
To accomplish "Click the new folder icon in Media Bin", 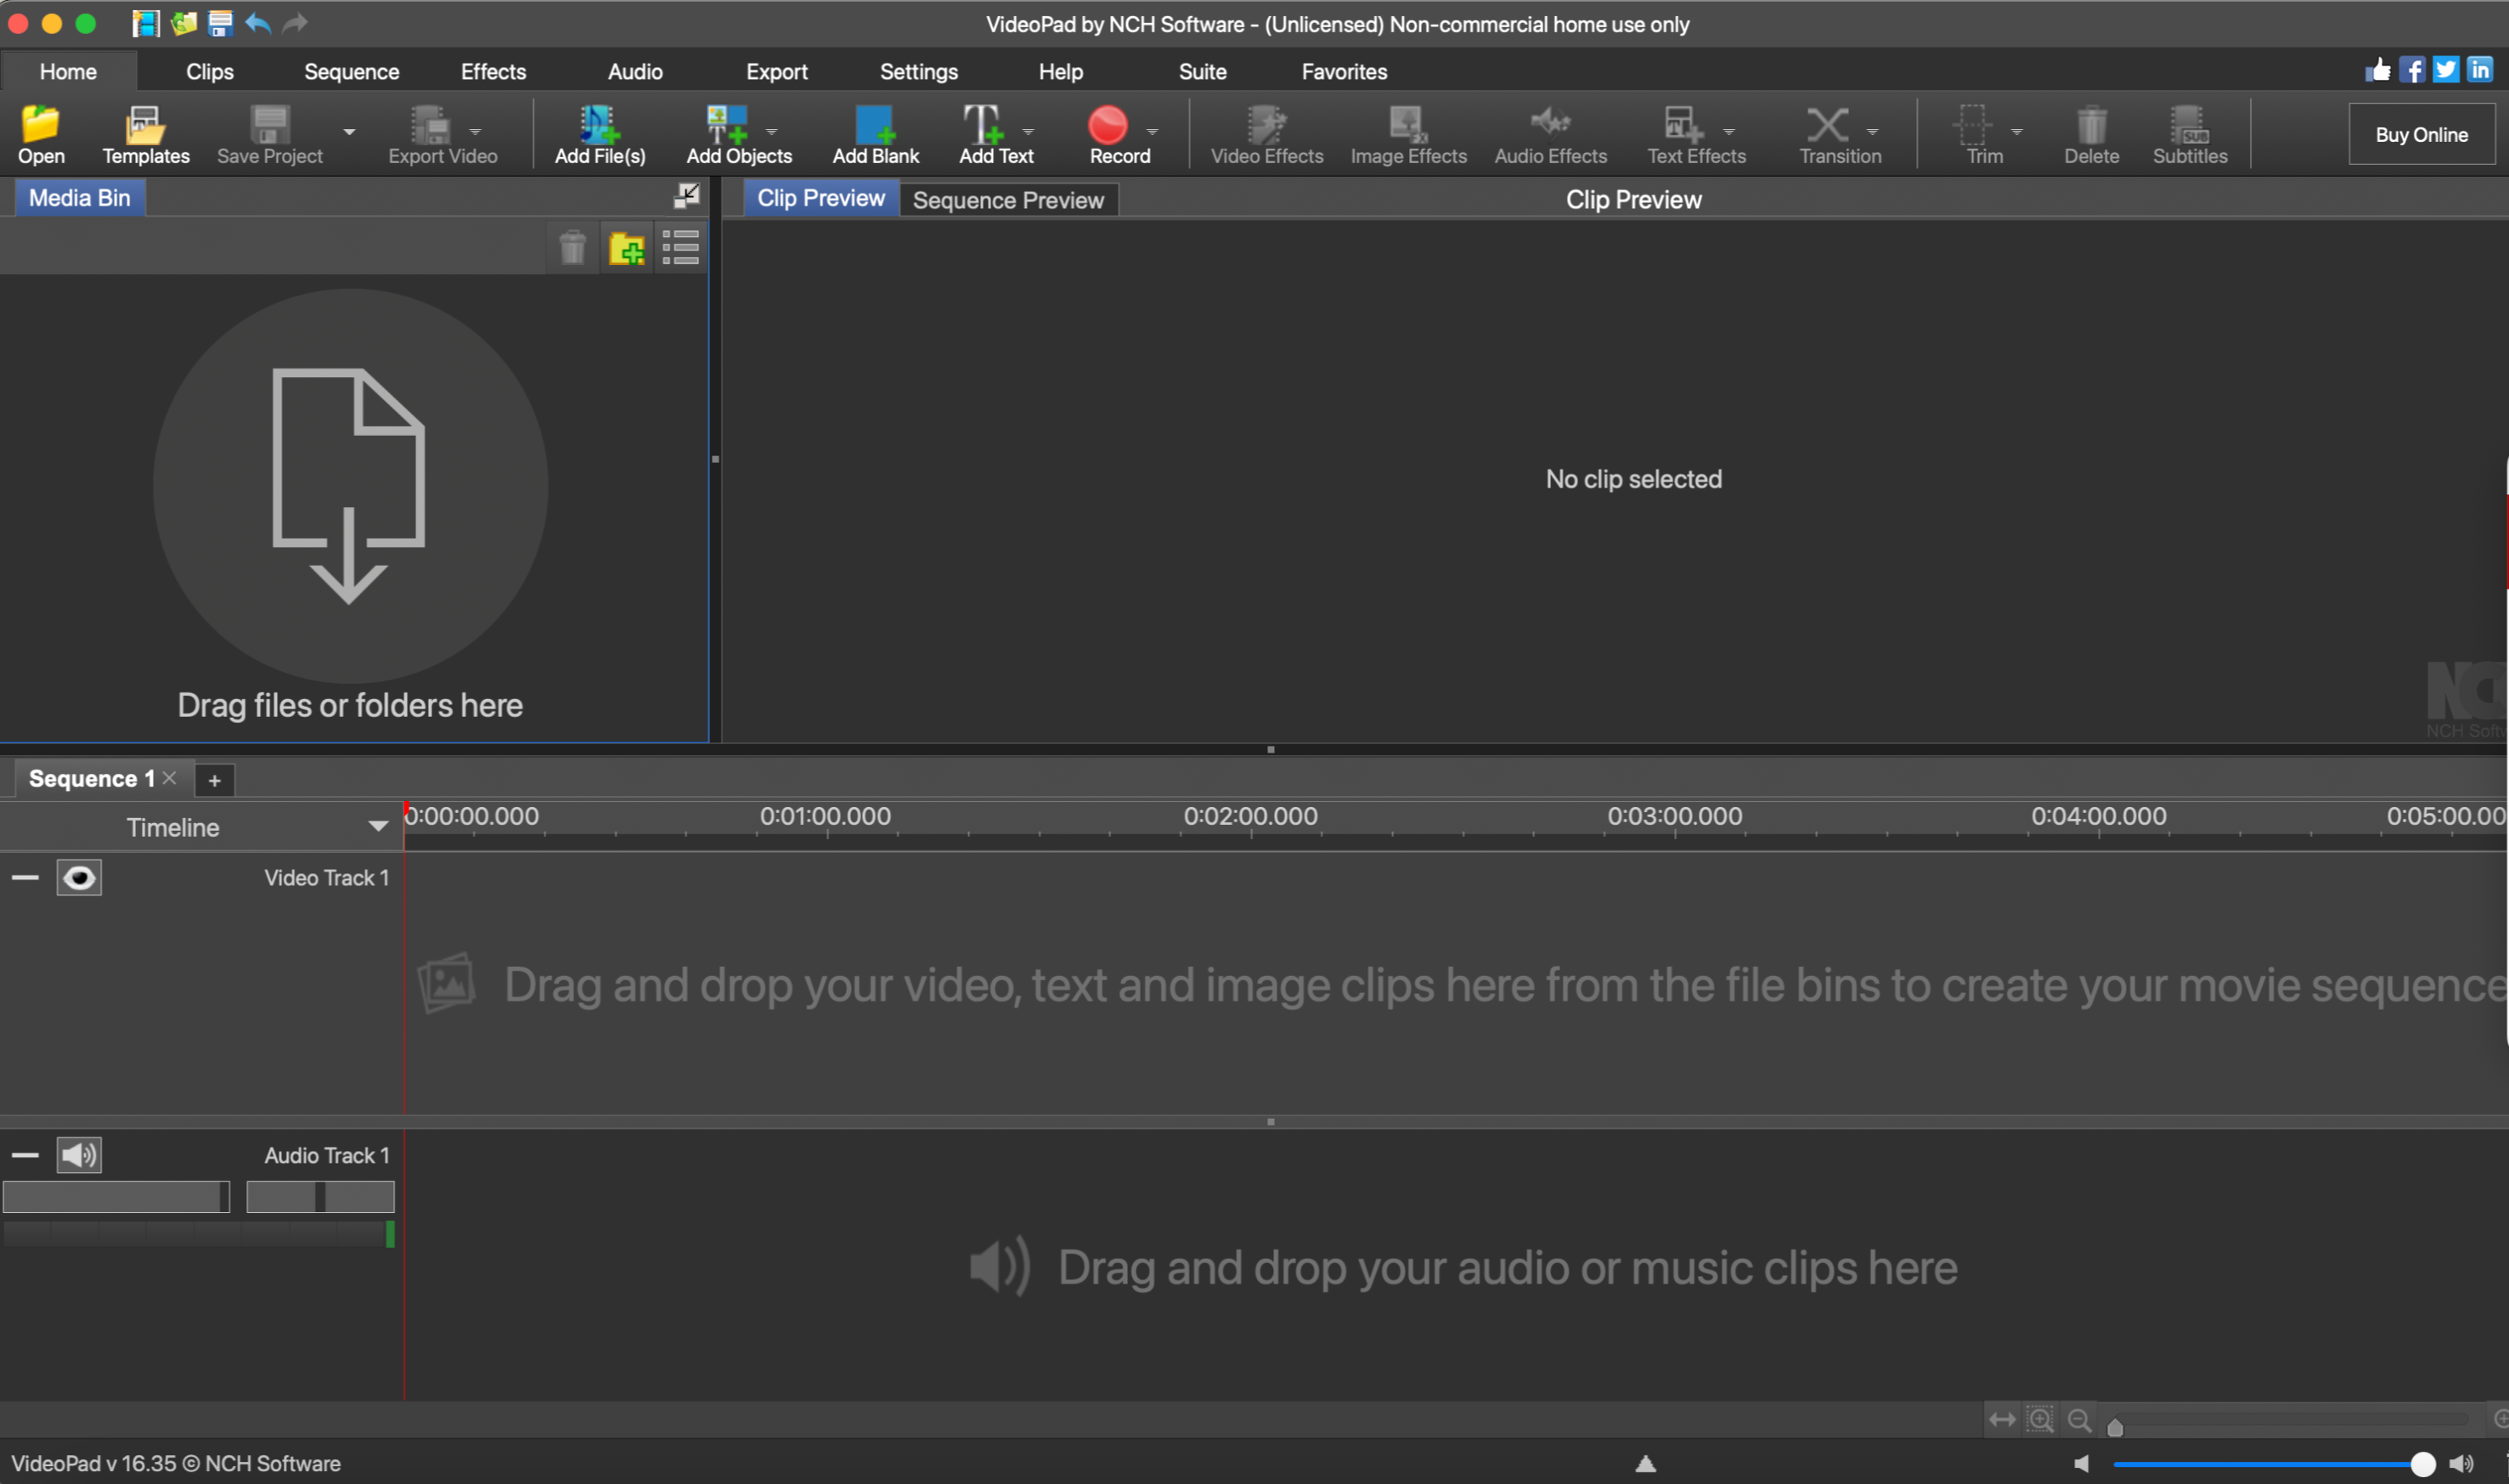I will click(x=627, y=248).
